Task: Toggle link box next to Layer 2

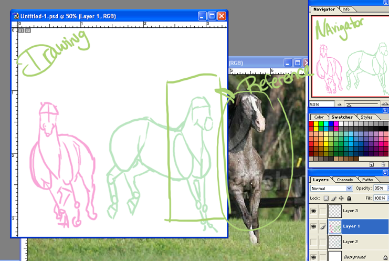Action: click(323, 242)
